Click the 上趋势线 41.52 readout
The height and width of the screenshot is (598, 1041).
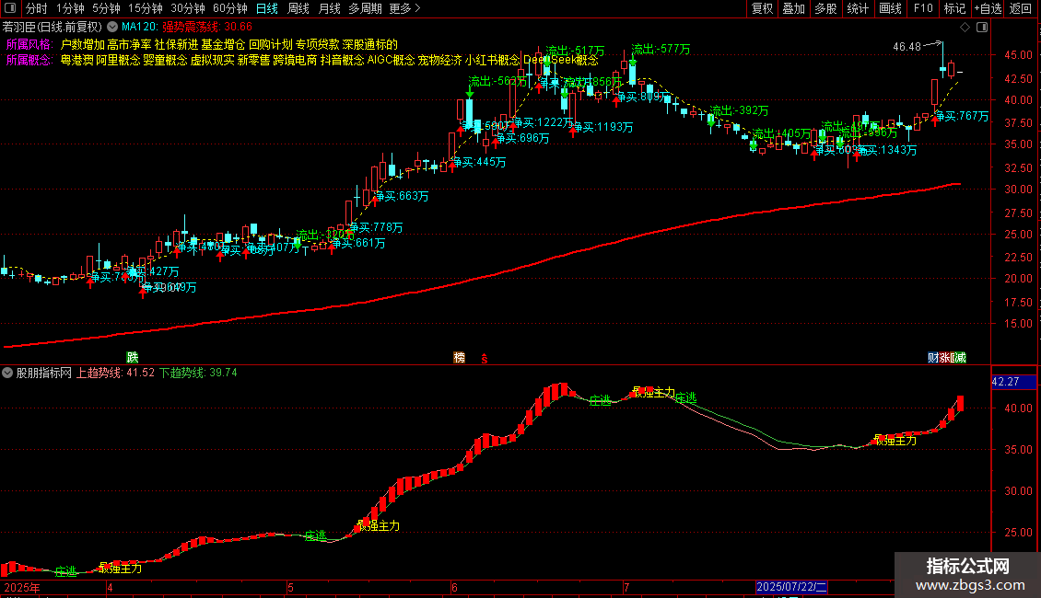(x=115, y=373)
